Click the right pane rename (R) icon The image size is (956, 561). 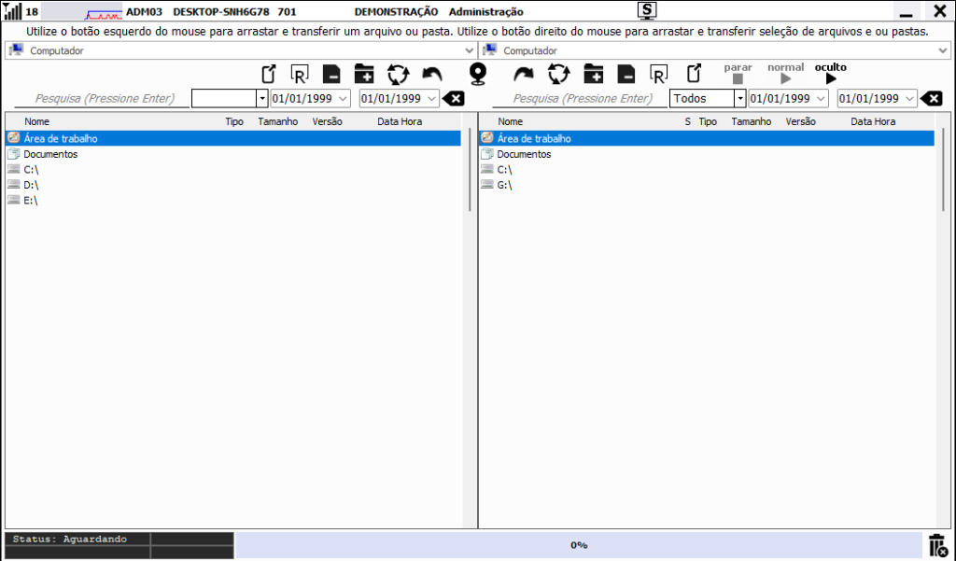coord(658,75)
